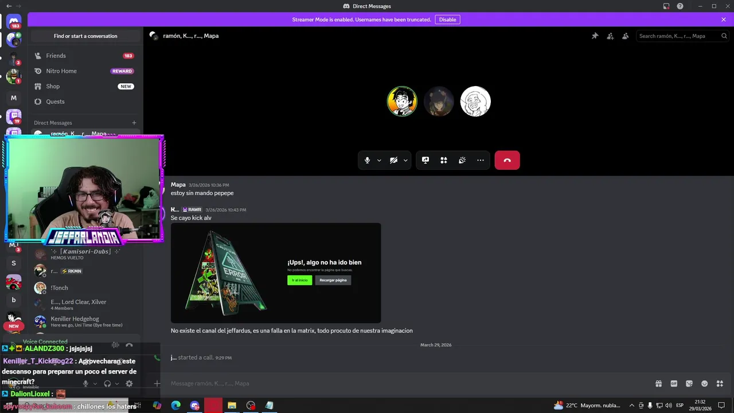This screenshot has width=734, height=413.
Task: Start an activity in the call
Action: [444, 160]
